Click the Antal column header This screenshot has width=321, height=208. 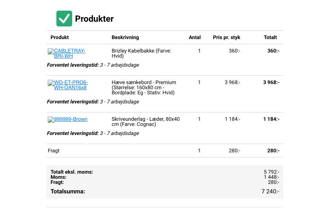[x=194, y=37]
